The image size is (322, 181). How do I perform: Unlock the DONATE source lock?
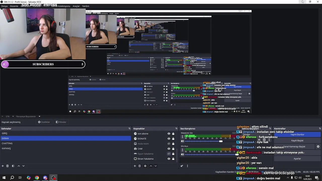173,139
